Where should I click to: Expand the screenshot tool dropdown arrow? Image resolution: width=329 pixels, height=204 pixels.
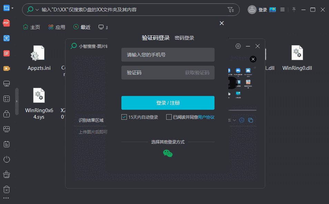coord(12,8)
